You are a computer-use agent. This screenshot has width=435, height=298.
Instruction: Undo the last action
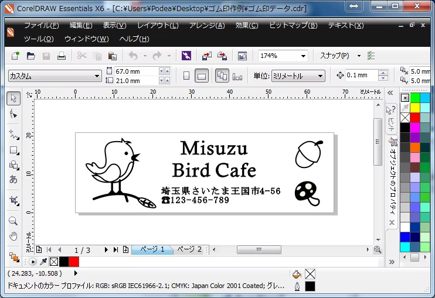tap(134, 56)
